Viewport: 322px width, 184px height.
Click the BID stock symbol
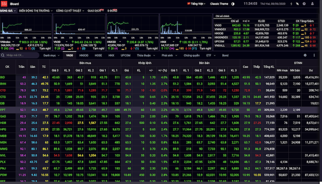tap(3, 77)
